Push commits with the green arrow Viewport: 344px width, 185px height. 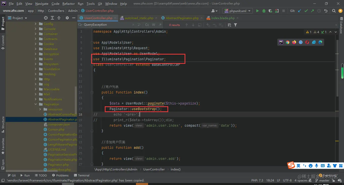pyautogui.click(x=313, y=11)
